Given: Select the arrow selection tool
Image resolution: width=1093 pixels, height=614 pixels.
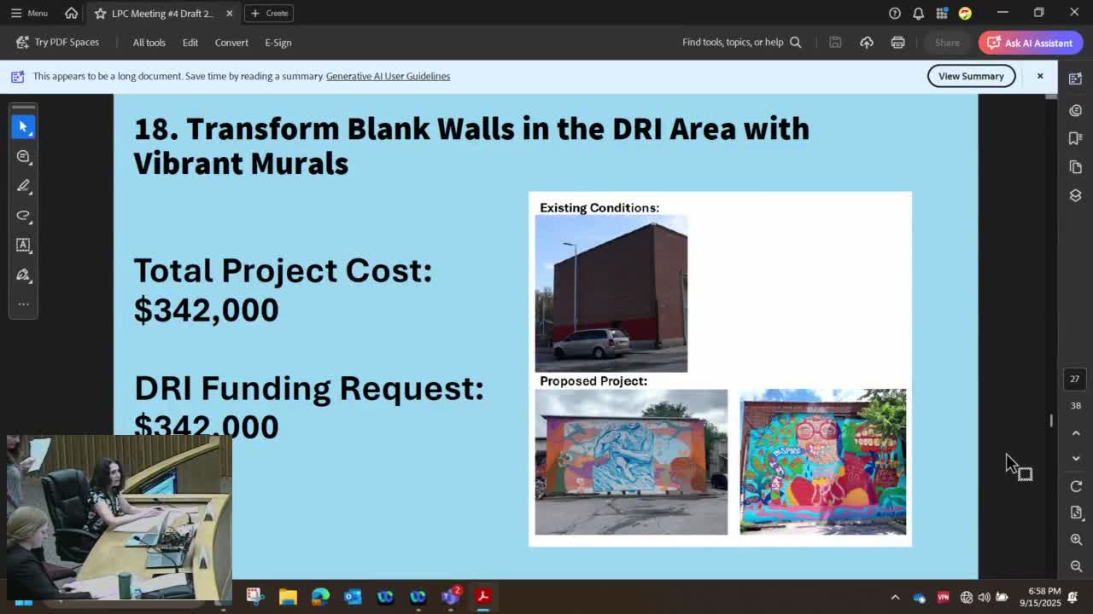Looking at the screenshot, I should [23, 126].
